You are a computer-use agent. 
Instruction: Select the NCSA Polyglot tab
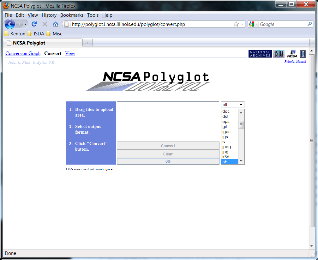43,43
